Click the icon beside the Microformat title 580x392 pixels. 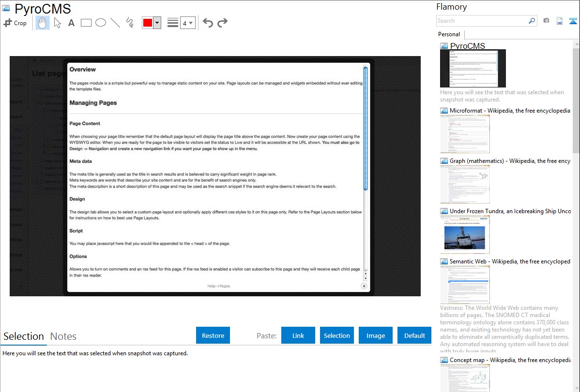444,111
